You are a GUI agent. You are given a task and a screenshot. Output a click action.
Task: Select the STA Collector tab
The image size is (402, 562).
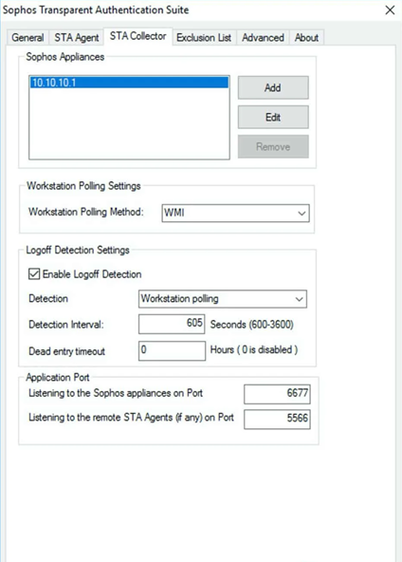[137, 36]
